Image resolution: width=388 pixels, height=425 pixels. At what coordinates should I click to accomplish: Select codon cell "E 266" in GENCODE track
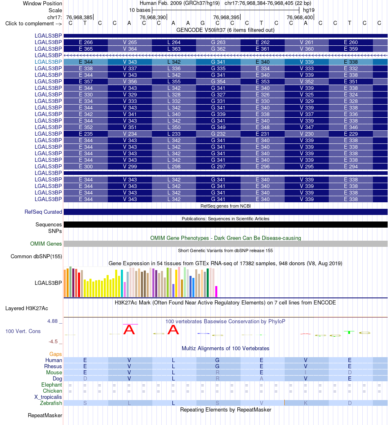coord(86,42)
